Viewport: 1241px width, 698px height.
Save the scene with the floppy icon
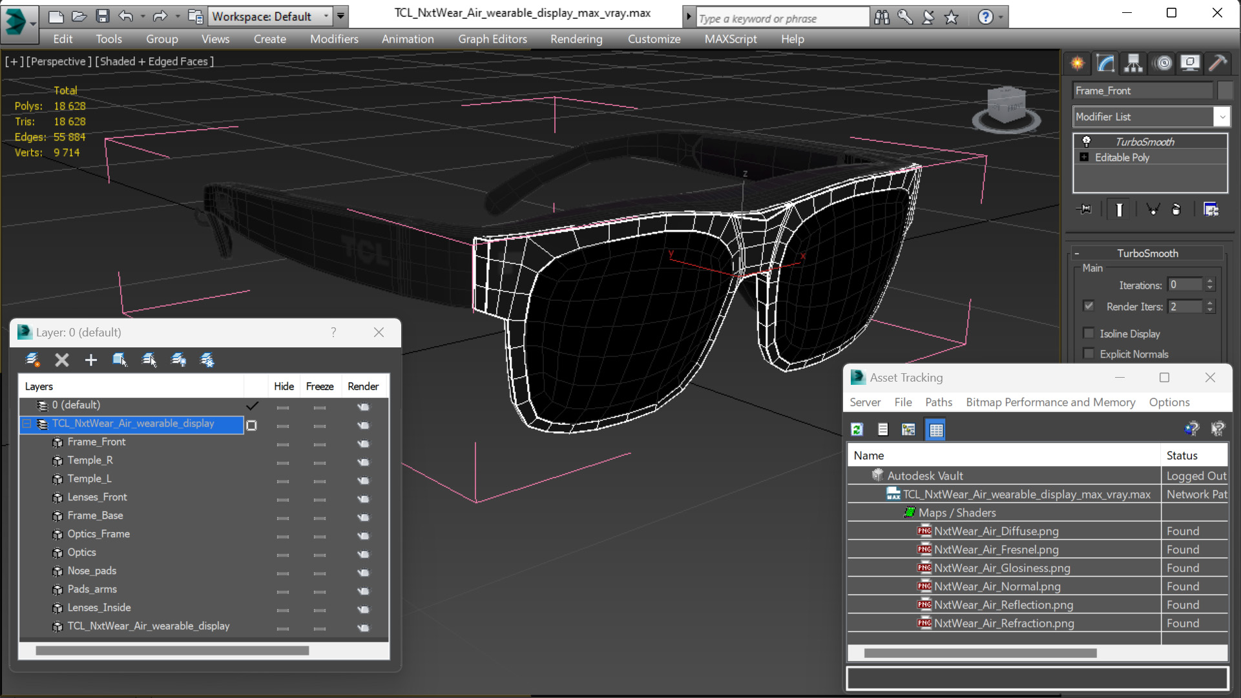[102, 16]
